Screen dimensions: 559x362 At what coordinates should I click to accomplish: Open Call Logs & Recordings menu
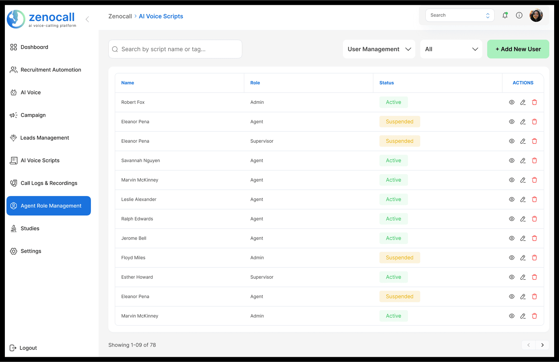tap(49, 183)
